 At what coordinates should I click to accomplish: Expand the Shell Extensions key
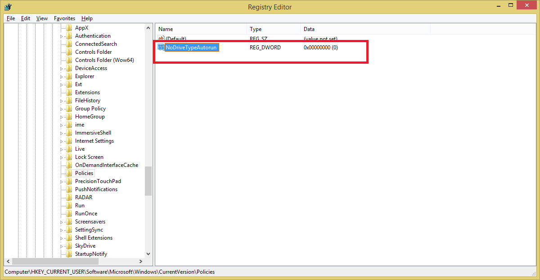(x=62, y=238)
